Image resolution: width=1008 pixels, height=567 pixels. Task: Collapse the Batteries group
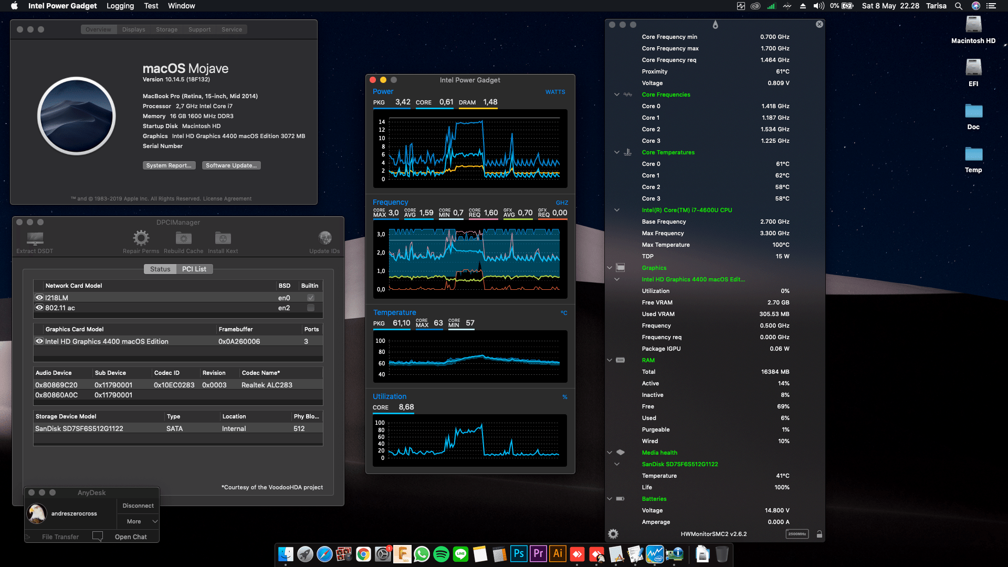pyautogui.click(x=610, y=499)
